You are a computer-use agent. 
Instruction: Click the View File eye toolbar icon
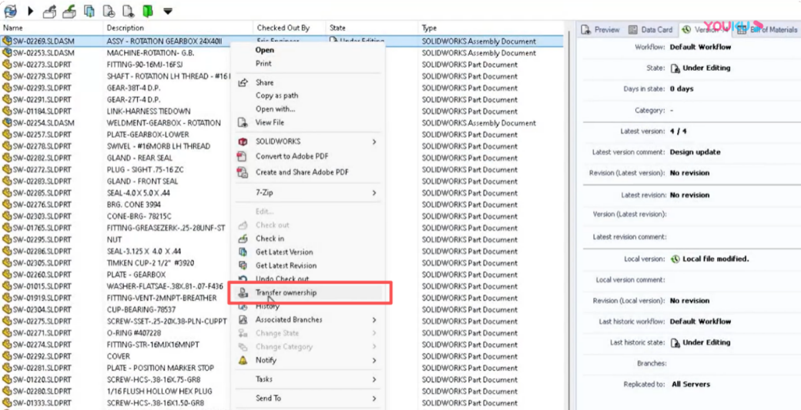coord(128,10)
